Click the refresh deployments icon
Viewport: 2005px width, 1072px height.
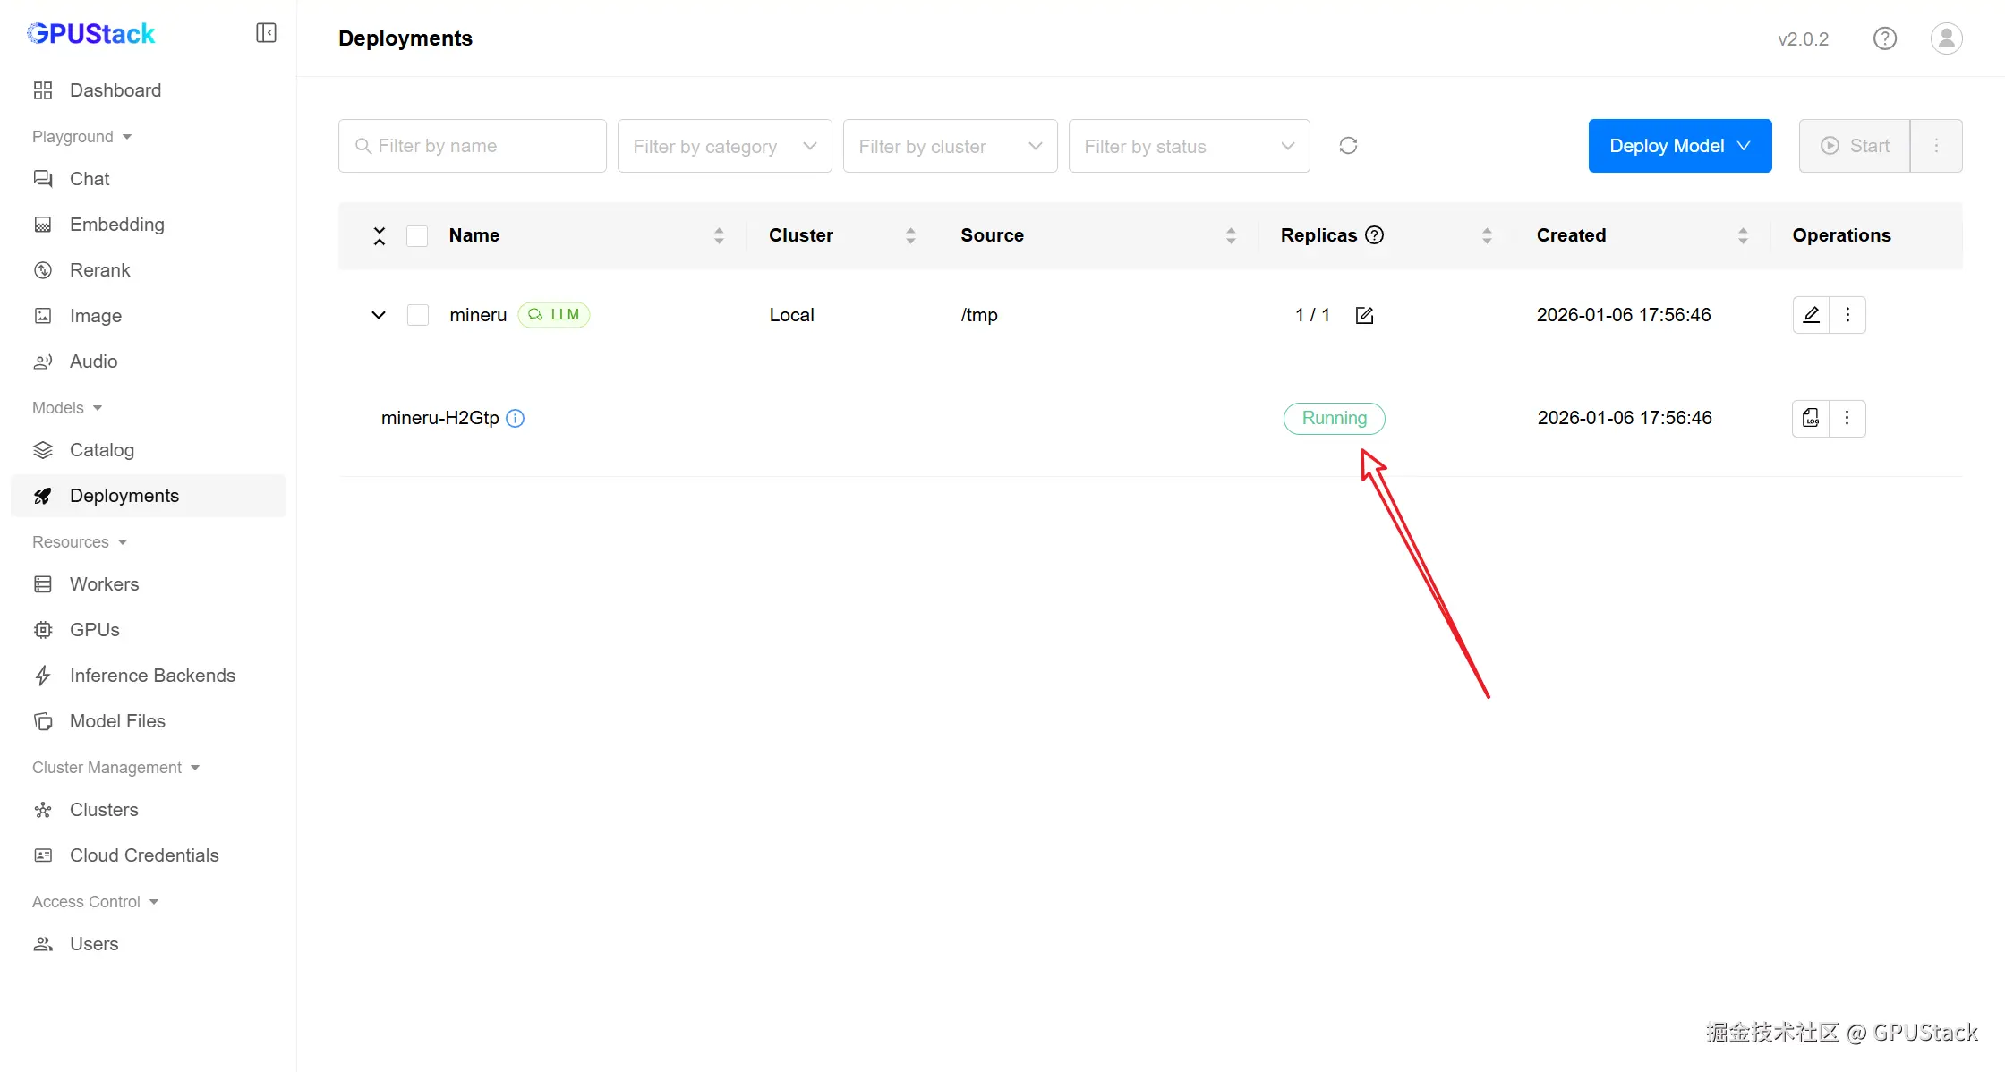point(1348,146)
